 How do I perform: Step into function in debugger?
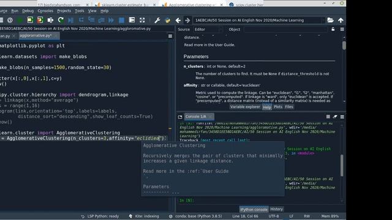(x=91, y=20)
